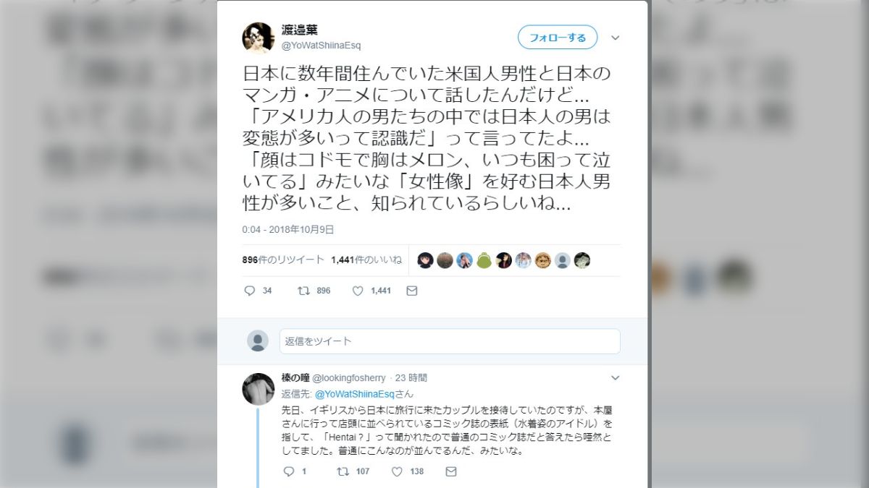Open first liker avatar in likes row
The height and width of the screenshot is (488, 869).
[426, 260]
